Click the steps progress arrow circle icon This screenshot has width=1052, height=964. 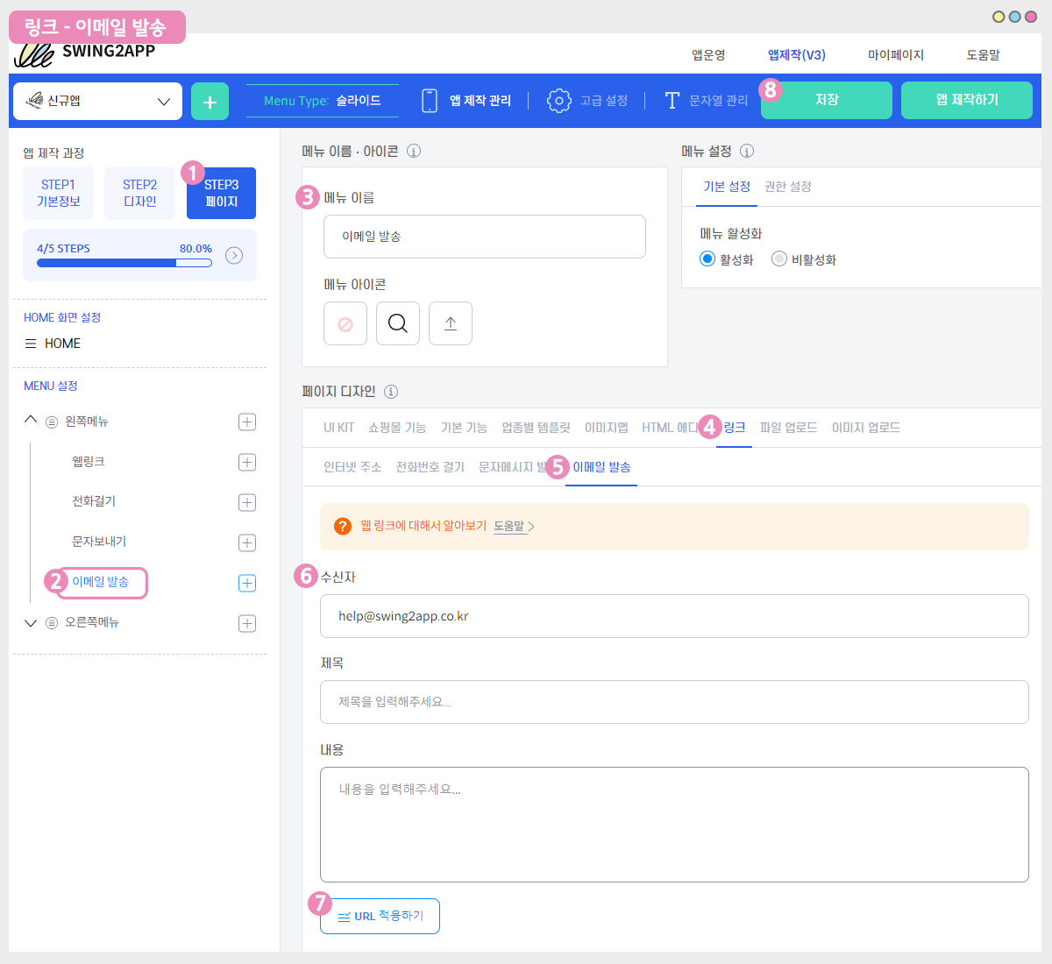234,255
